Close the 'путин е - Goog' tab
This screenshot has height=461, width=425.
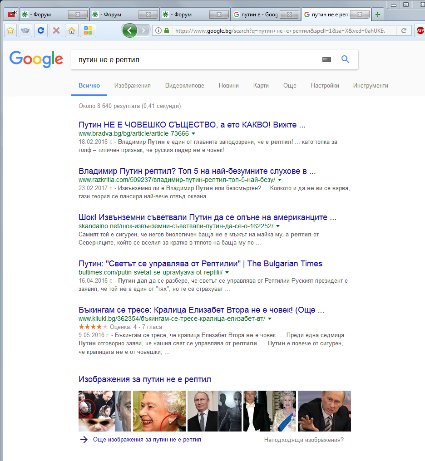(x=289, y=15)
